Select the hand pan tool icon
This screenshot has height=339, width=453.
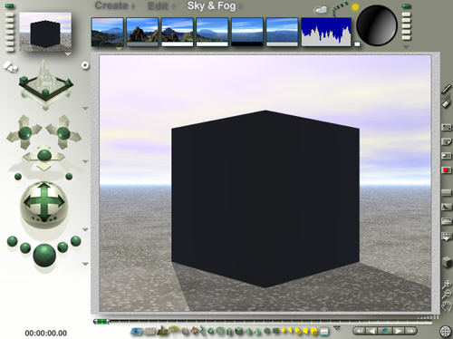[x=447, y=305]
